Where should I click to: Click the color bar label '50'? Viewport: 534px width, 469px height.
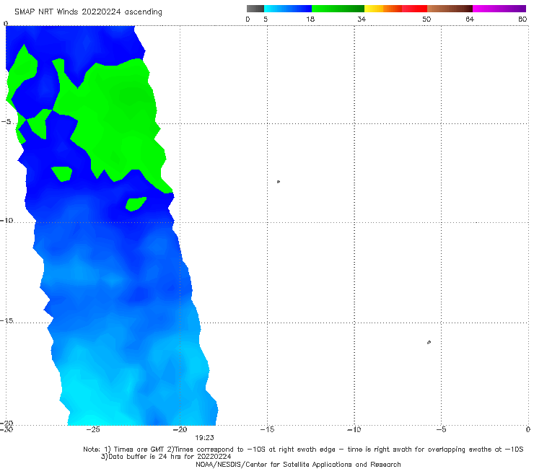pyautogui.click(x=426, y=19)
